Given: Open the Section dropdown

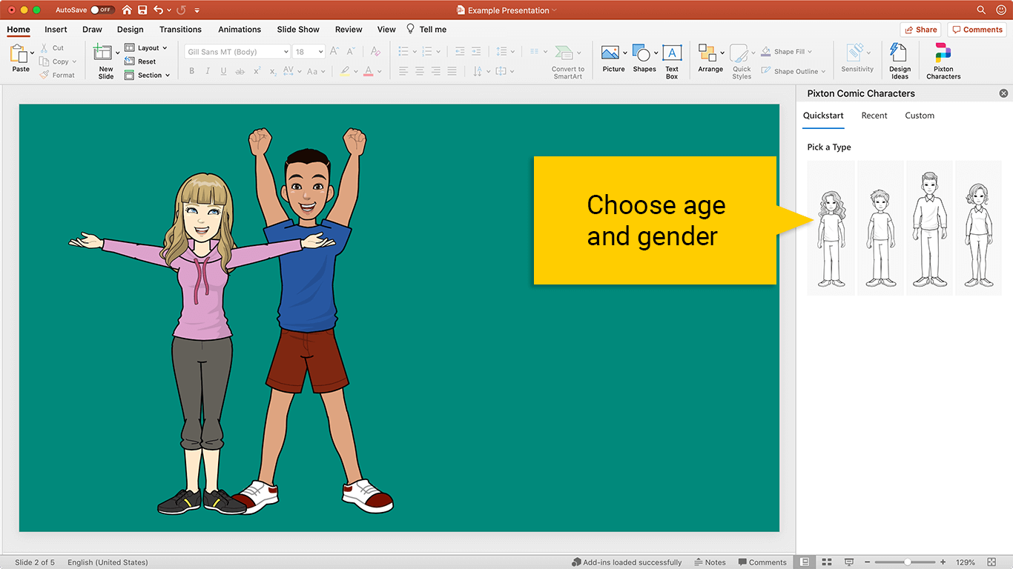Looking at the screenshot, I should point(153,76).
